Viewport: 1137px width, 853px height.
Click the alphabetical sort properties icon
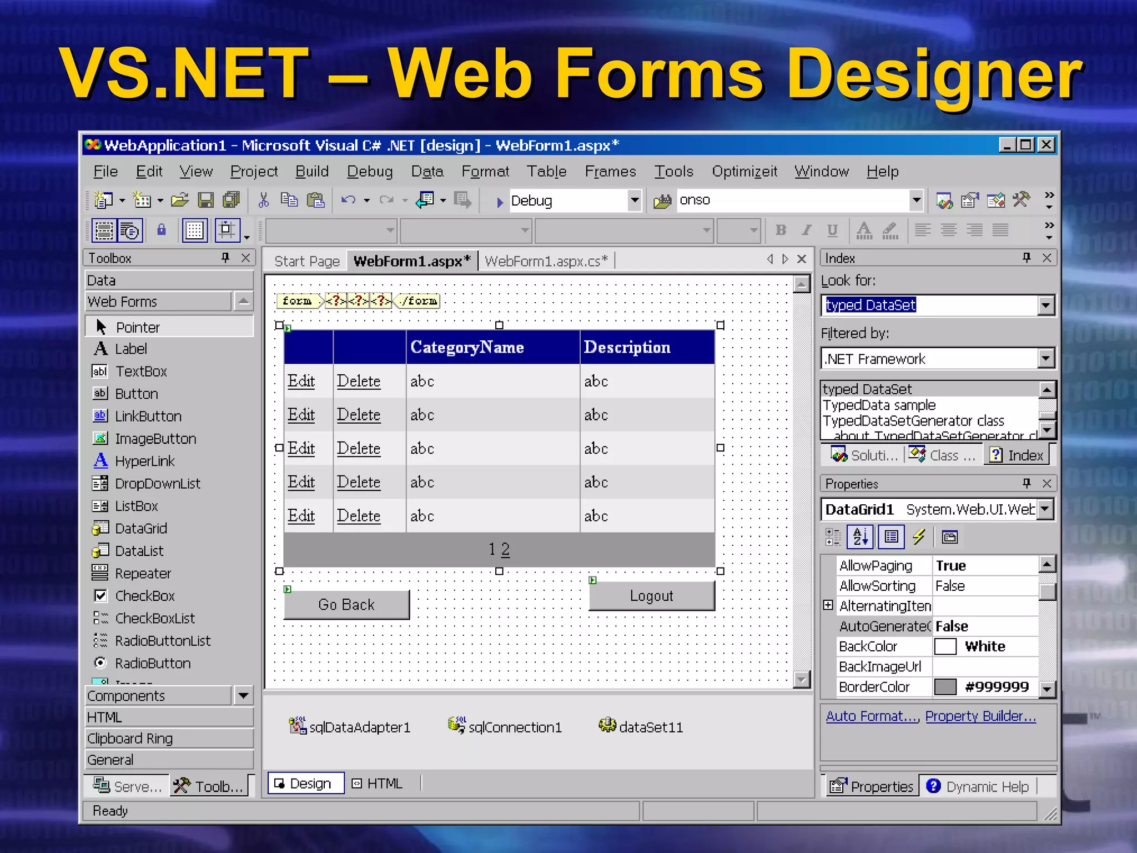click(x=861, y=537)
